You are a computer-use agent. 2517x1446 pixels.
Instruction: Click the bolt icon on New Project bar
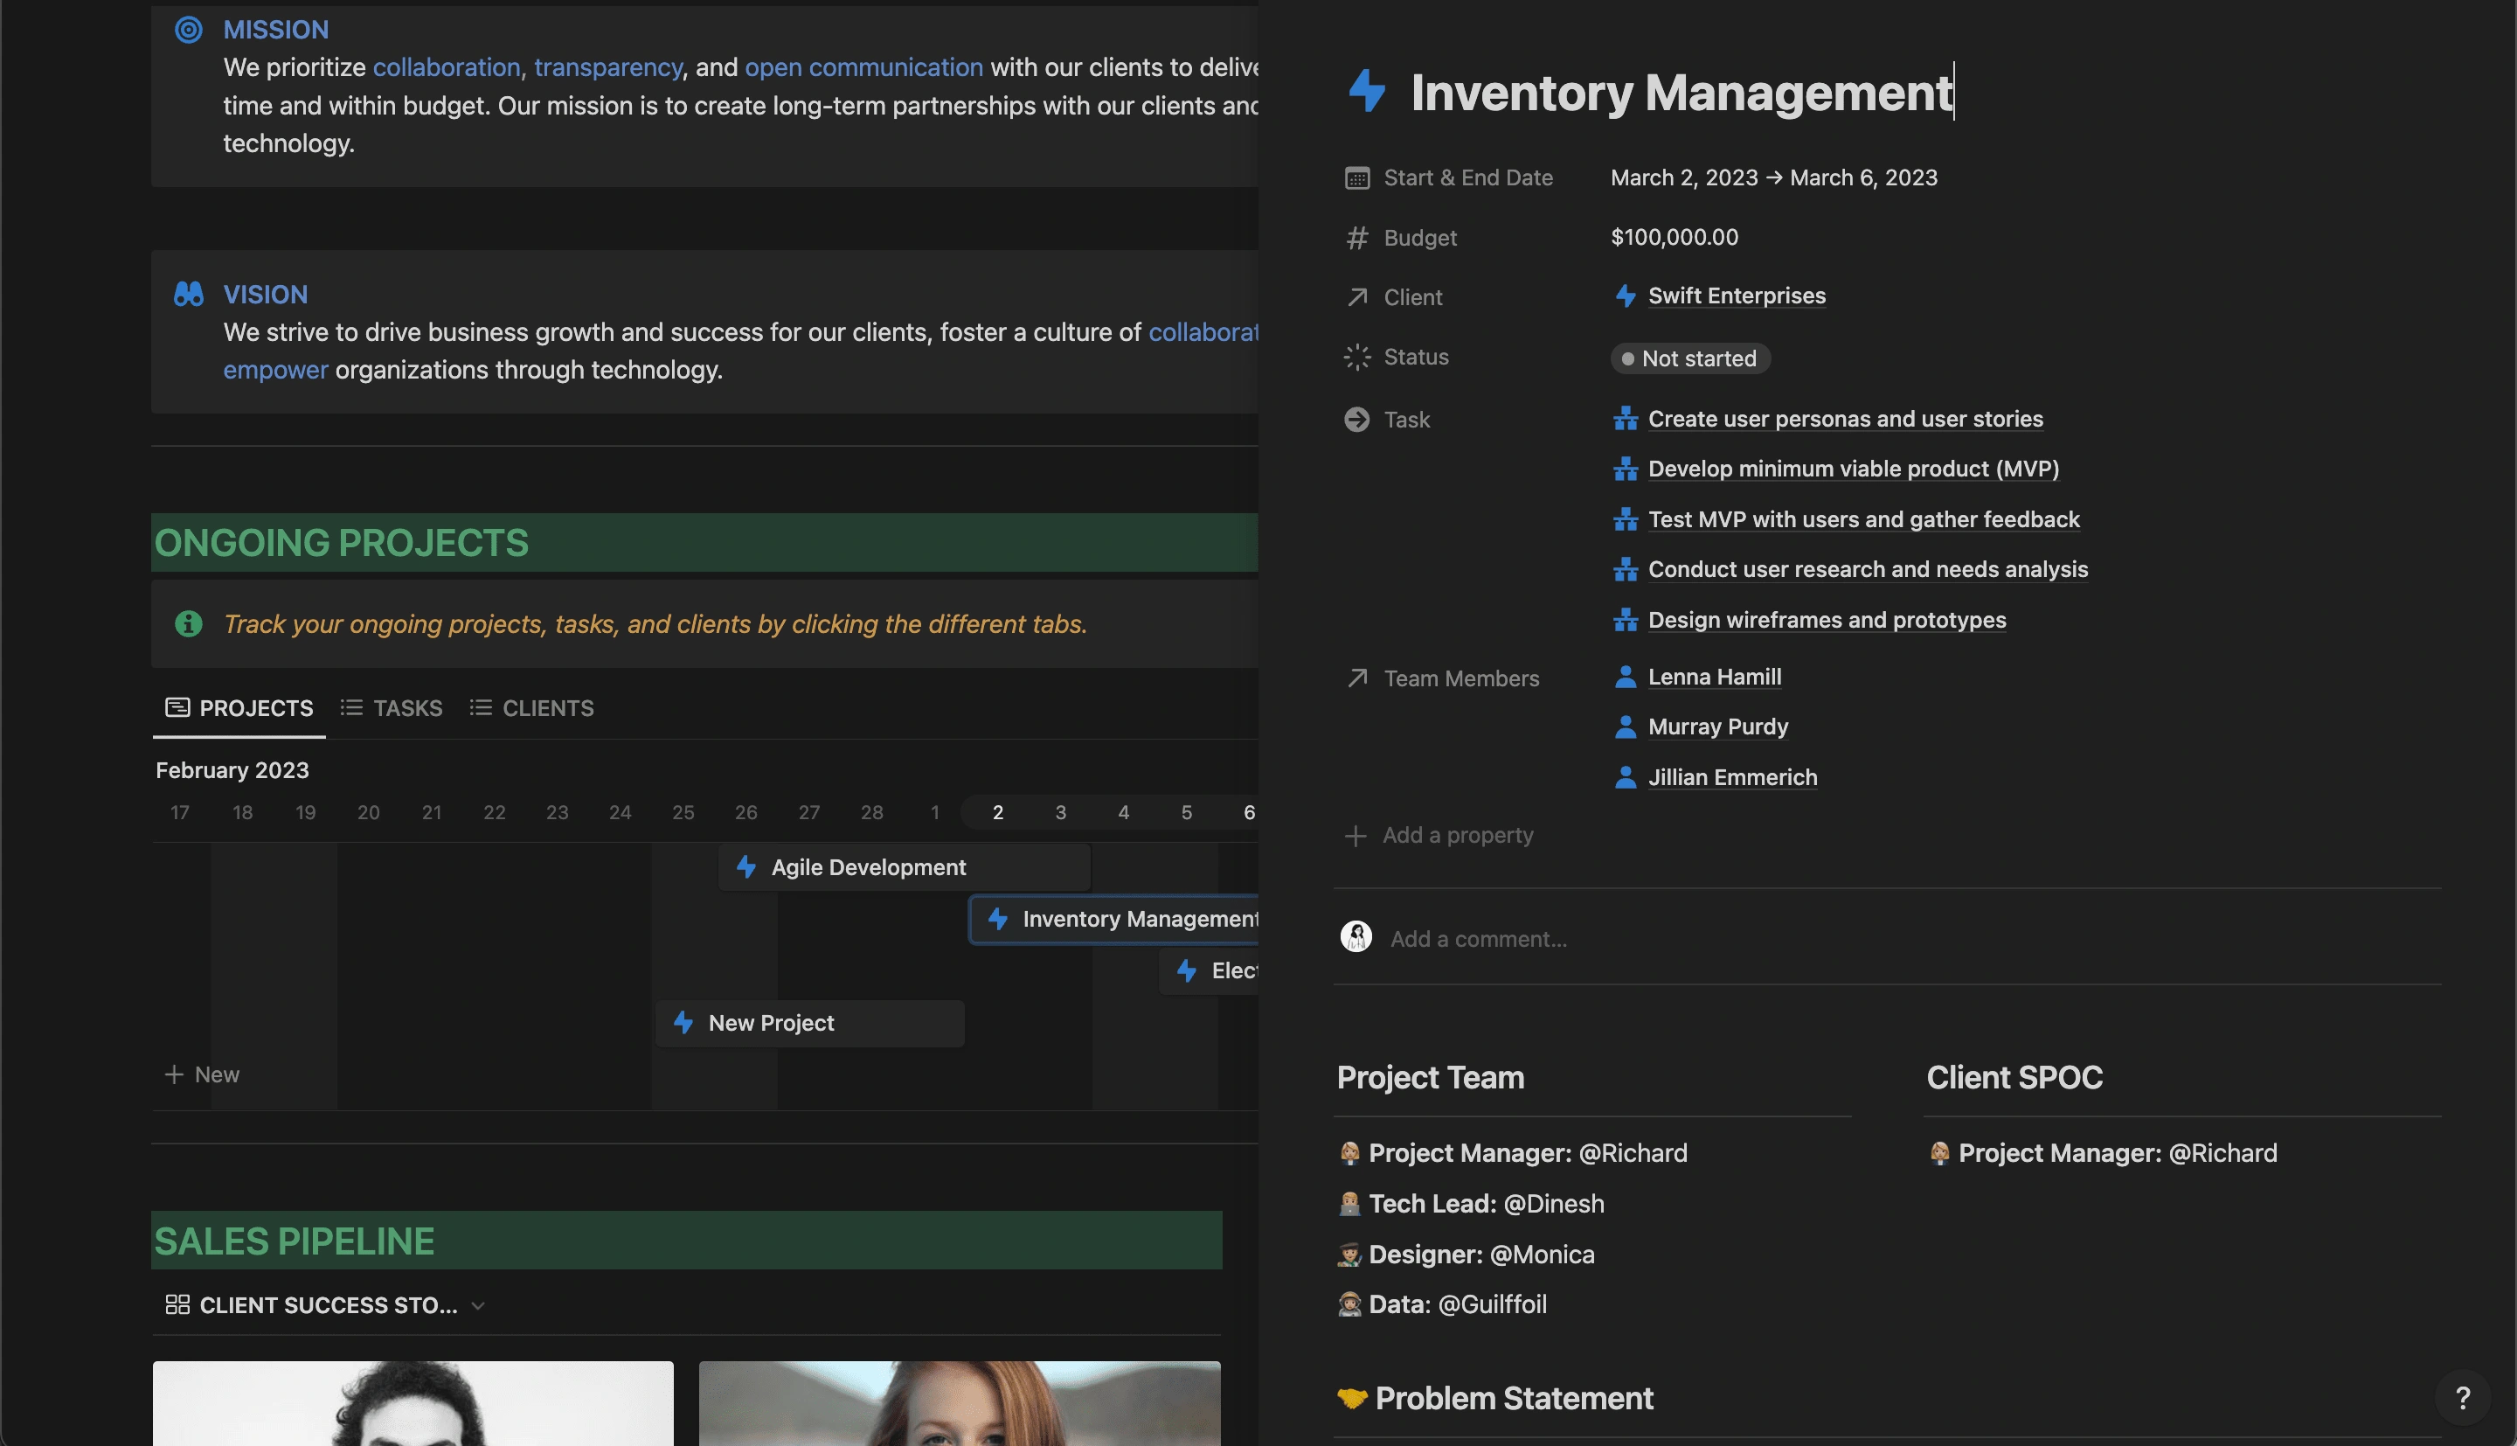pyautogui.click(x=683, y=1023)
